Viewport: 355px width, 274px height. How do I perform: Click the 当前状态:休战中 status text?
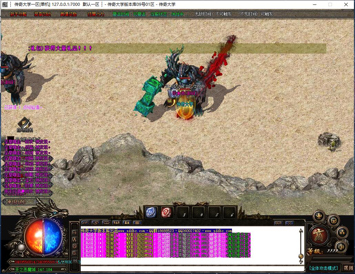coord(170,14)
